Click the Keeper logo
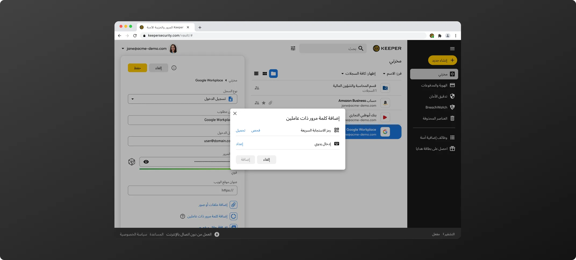This screenshot has height=260, width=576. [x=387, y=48]
